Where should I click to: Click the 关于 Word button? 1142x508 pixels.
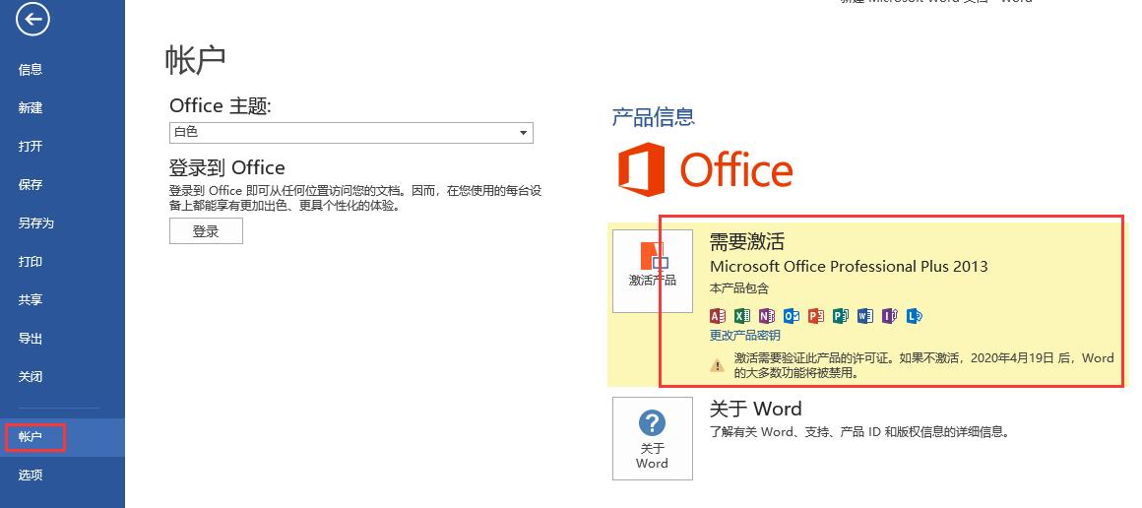pyautogui.click(x=653, y=438)
